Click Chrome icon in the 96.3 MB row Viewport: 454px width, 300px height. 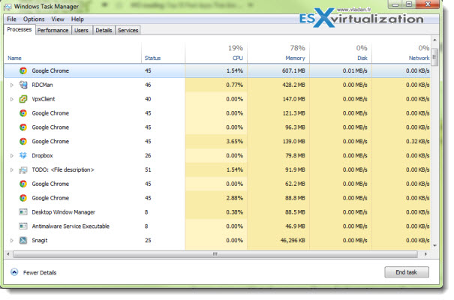pos(23,127)
